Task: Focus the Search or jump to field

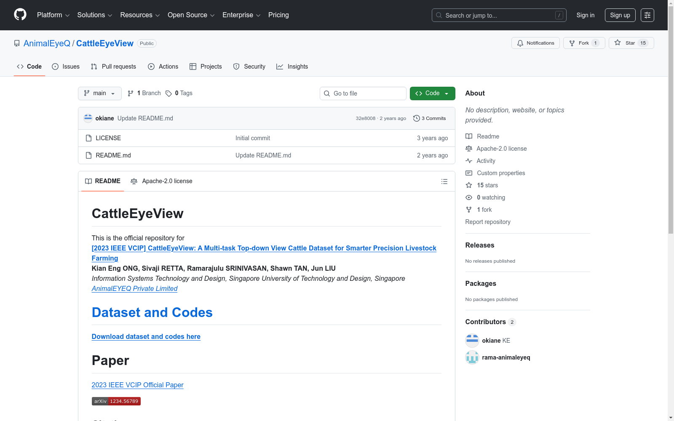Action: (499, 15)
